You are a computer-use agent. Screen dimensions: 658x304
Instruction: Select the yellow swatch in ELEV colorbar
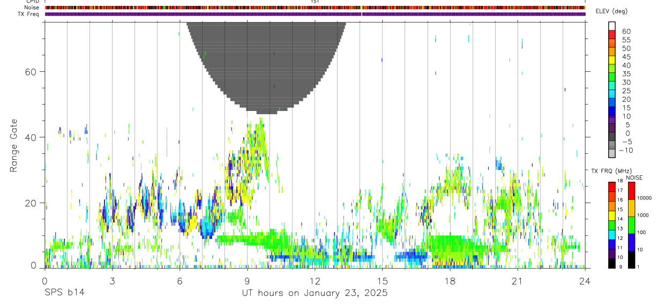click(612, 60)
